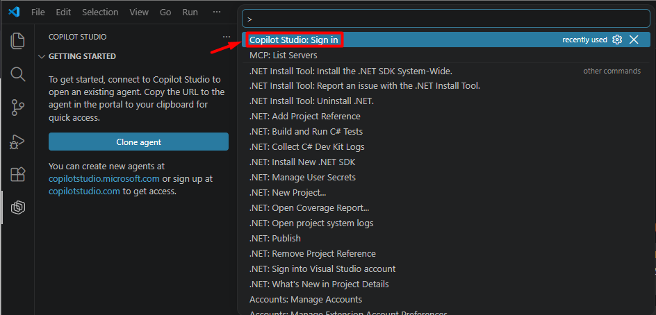
Task: Open the Run menu
Action: click(190, 12)
